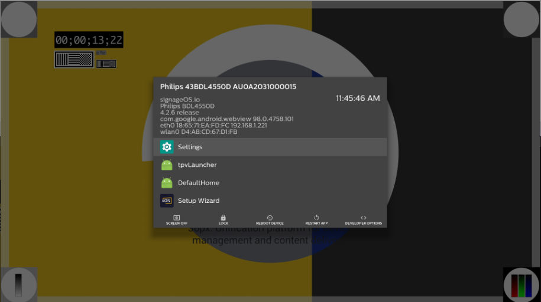Open Developer Options via the brackets icon
The image size is (541, 302).
point(364,218)
